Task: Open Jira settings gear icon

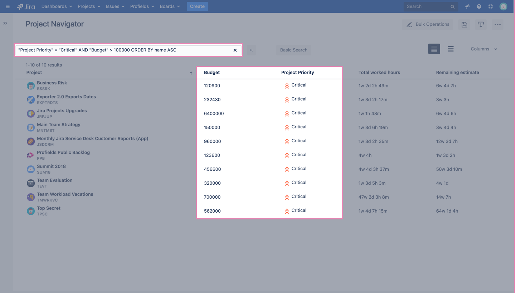Action: [x=491, y=6]
